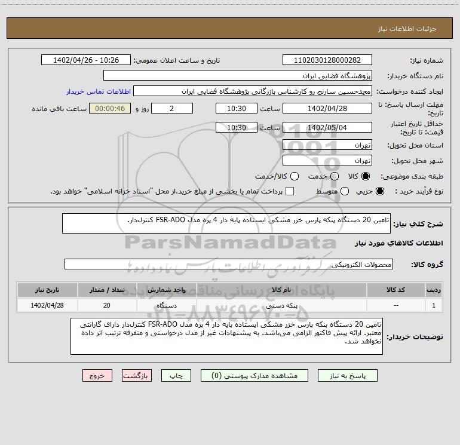Click the توضیحات خریدار text area
This screenshot has height=445, width=460.
227,336
